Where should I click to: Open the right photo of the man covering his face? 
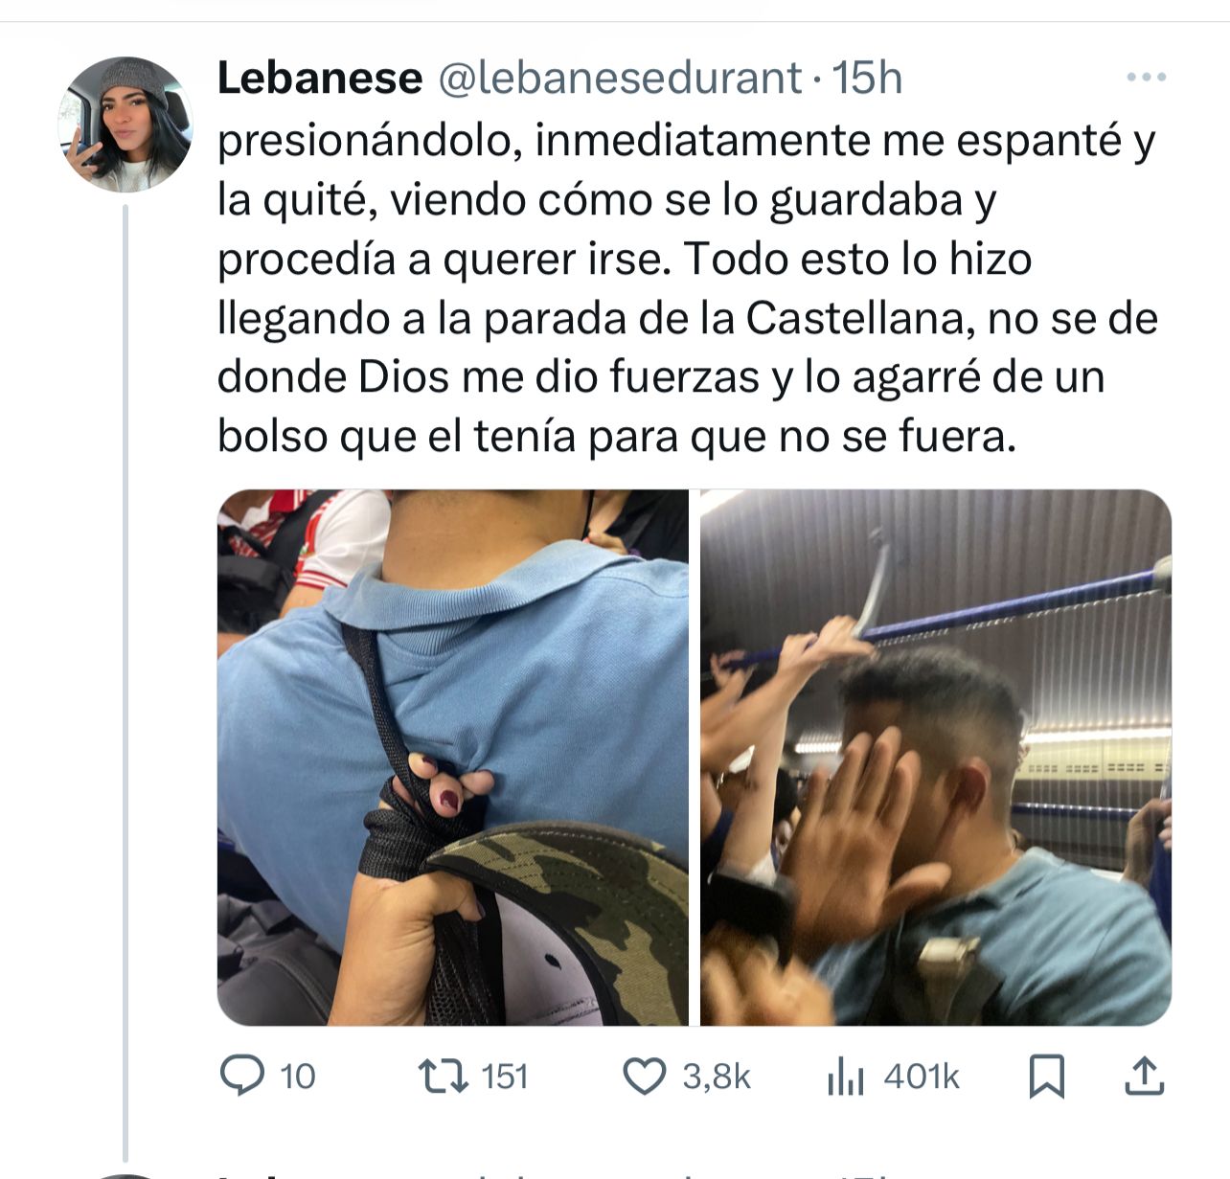click(936, 758)
